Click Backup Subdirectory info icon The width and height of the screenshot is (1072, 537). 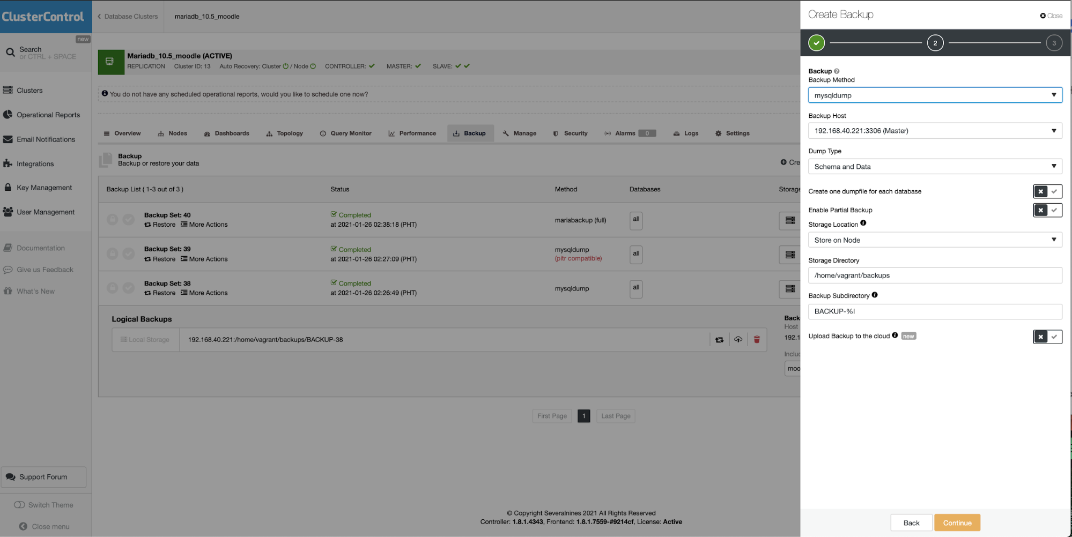coord(875,295)
